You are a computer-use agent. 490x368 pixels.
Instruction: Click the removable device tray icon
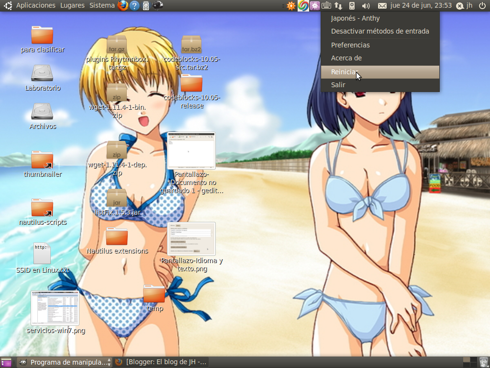(x=352, y=6)
